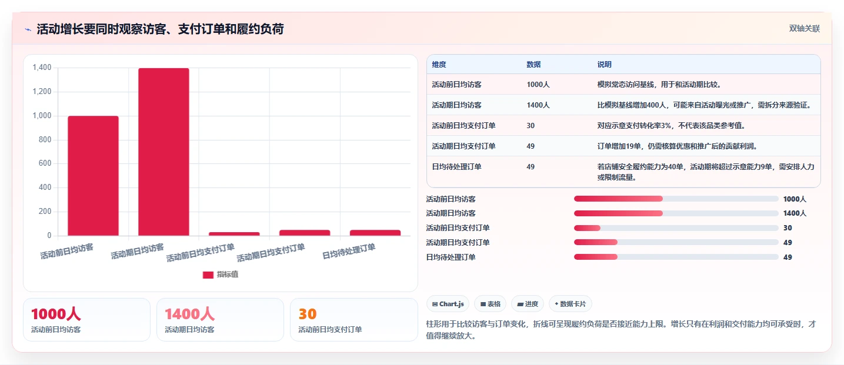Click the Chart.js chip

point(448,304)
